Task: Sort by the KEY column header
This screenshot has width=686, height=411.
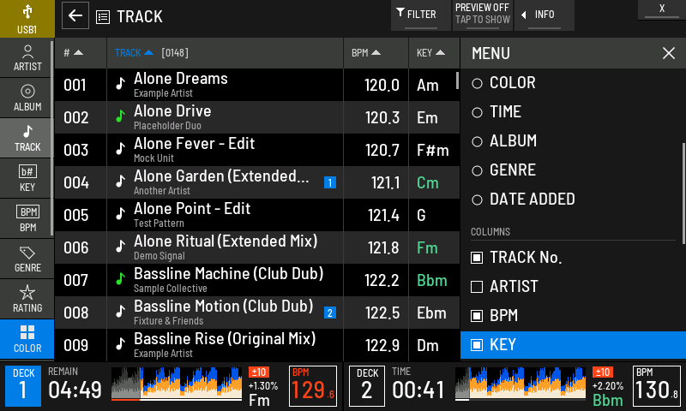Action: (434, 53)
